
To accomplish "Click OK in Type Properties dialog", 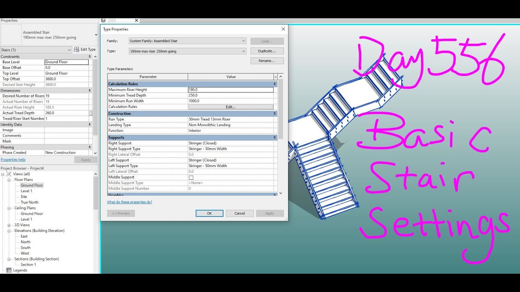I will pos(209,213).
